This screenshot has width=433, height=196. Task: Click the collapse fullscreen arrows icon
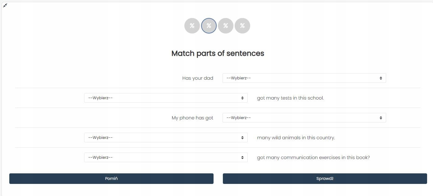pyautogui.click(x=5, y=5)
